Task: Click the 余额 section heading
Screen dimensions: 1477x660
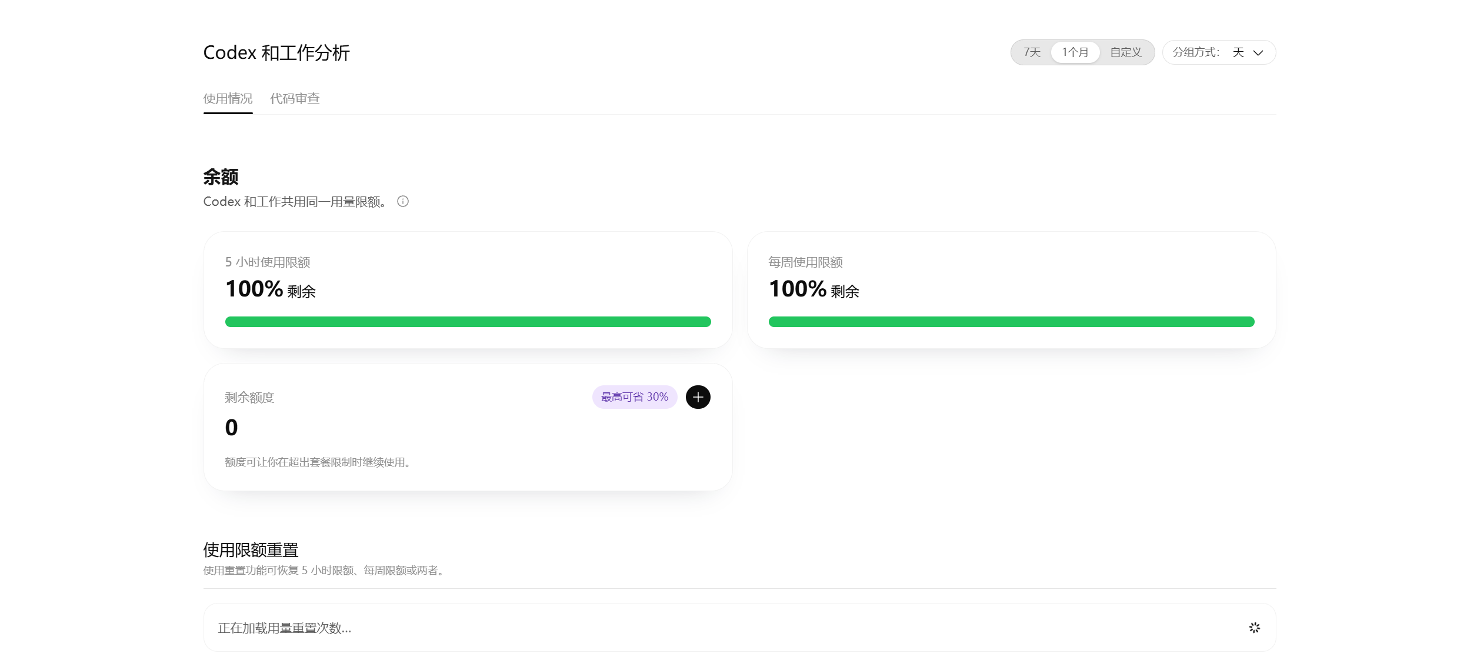Action: click(221, 177)
